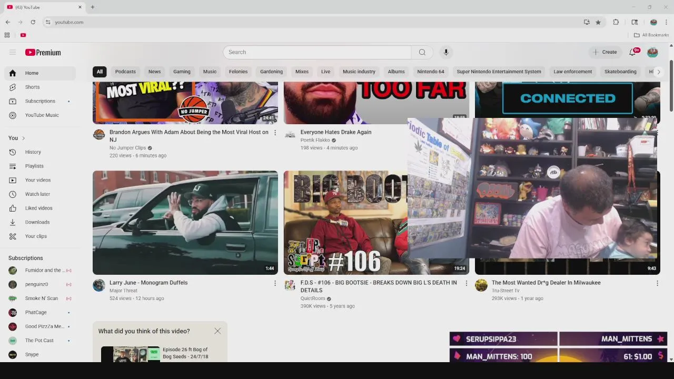Image resolution: width=674 pixels, height=379 pixels.
Task: Select the Live filter chip
Action: [325, 72]
